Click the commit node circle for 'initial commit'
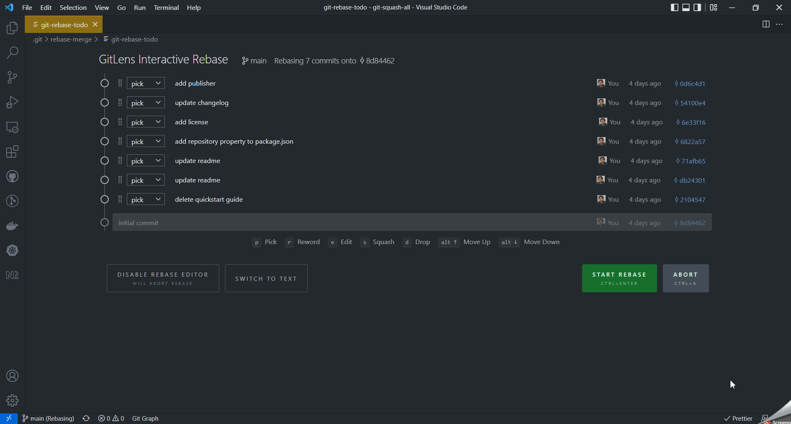The height and width of the screenshot is (424, 791). (x=105, y=222)
